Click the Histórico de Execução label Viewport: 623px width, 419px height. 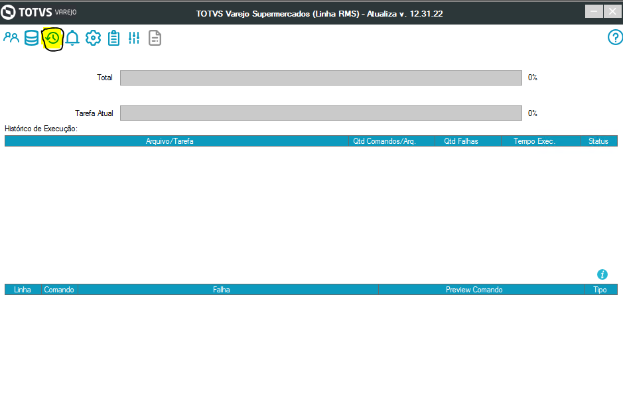click(x=41, y=129)
